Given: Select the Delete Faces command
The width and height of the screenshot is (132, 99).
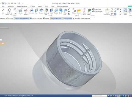Looking at the screenshot, I should [89, 12].
